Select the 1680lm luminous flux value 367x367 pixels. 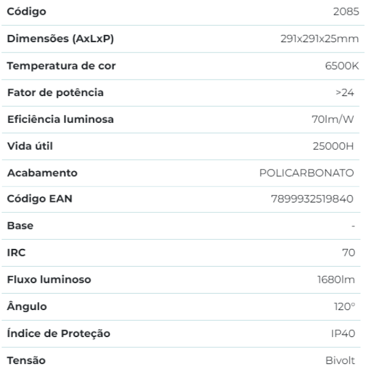[337, 280]
